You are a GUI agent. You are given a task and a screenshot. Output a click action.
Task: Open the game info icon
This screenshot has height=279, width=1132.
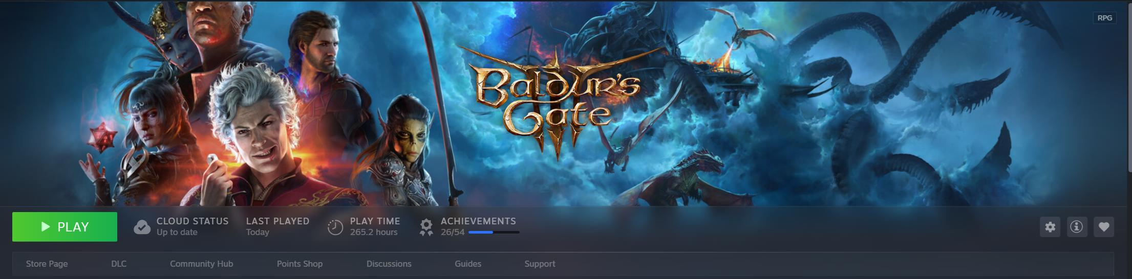(1077, 227)
